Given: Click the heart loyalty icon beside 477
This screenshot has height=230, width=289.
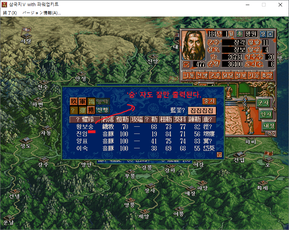Looking at the screenshot, I should pos(186,64).
